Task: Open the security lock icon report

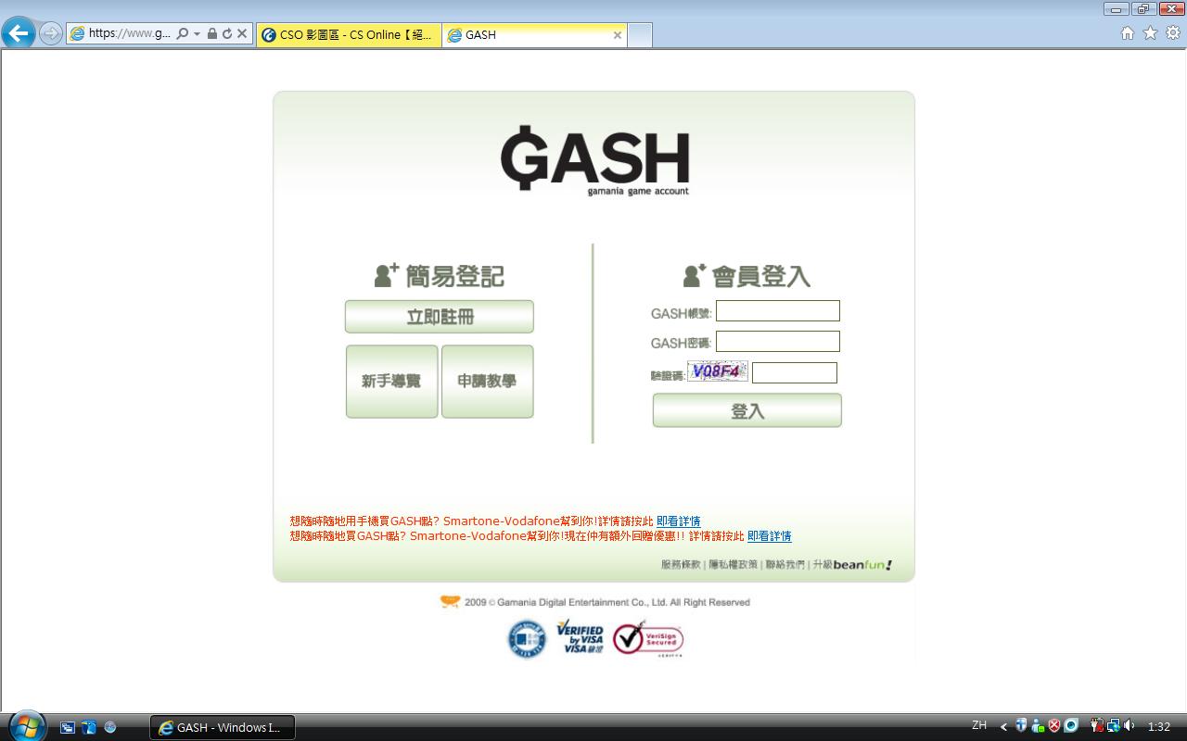Action: pyautogui.click(x=212, y=34)
